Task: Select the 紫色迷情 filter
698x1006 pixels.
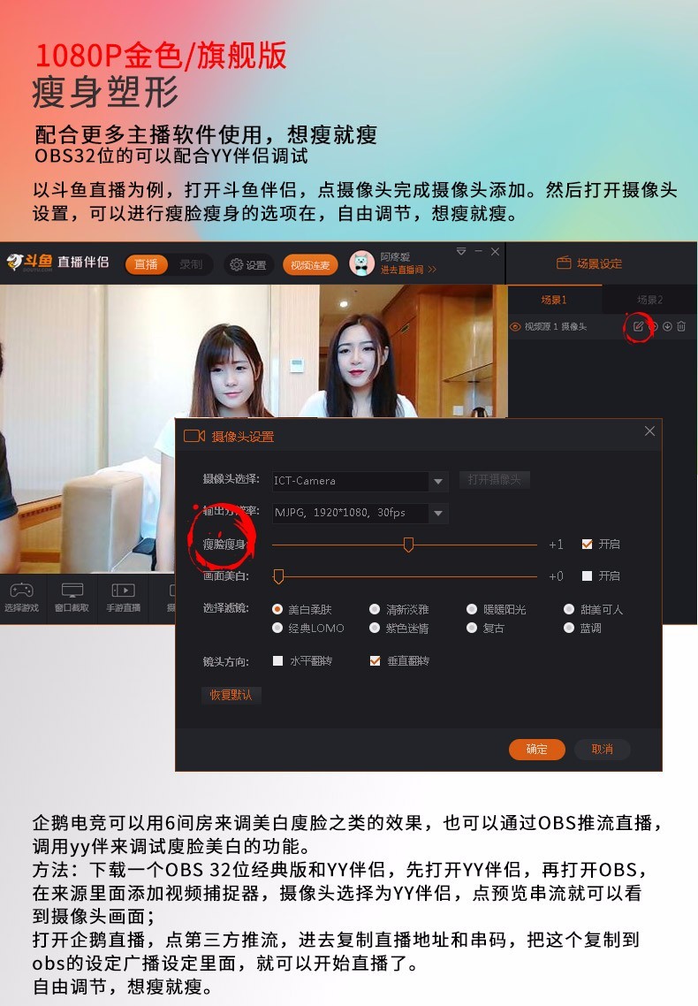Action: (x=375, y=628)
